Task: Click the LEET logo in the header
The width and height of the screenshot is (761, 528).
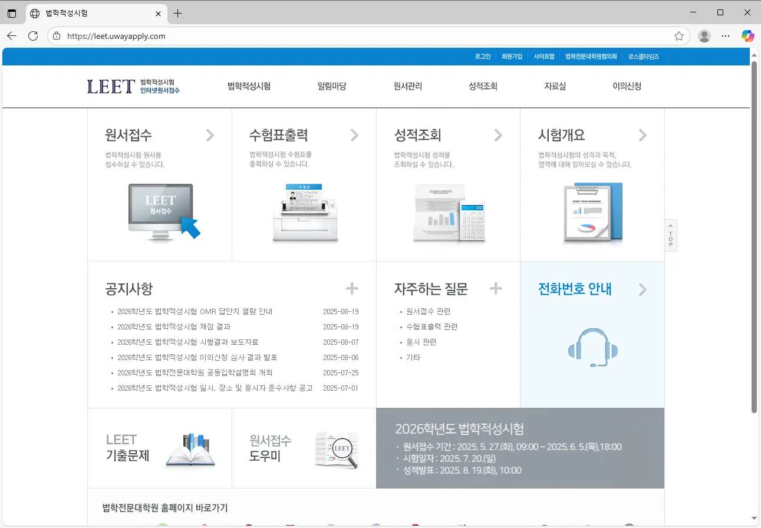Action: click(134, 87)
